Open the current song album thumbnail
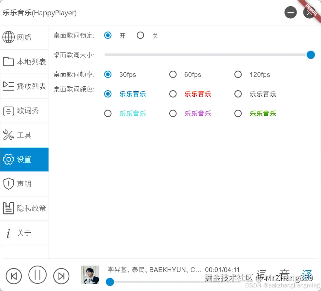 pyautogui.click(x=90, y=275)
